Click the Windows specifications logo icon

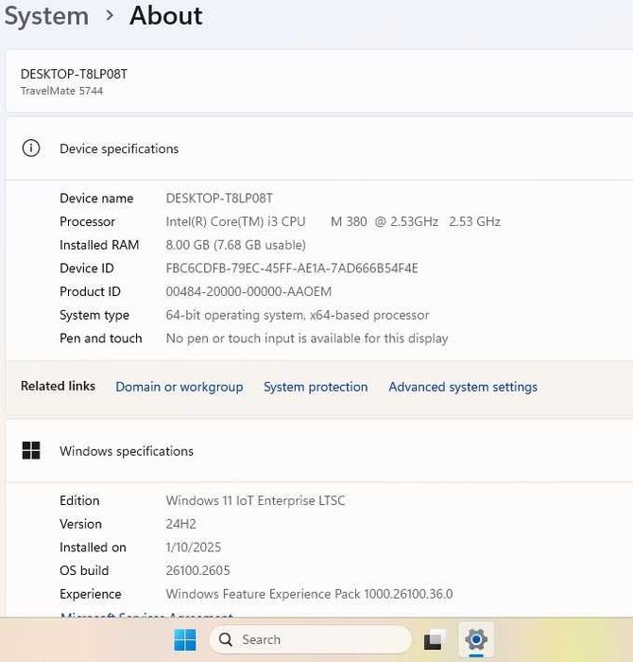(x=31, y=450)
